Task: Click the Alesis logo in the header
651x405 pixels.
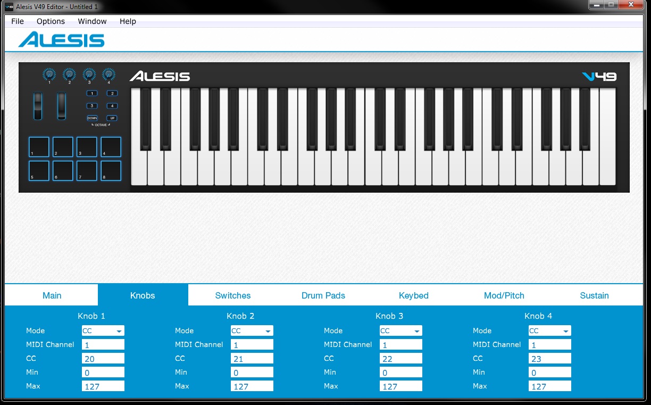Action: [61, 39]
